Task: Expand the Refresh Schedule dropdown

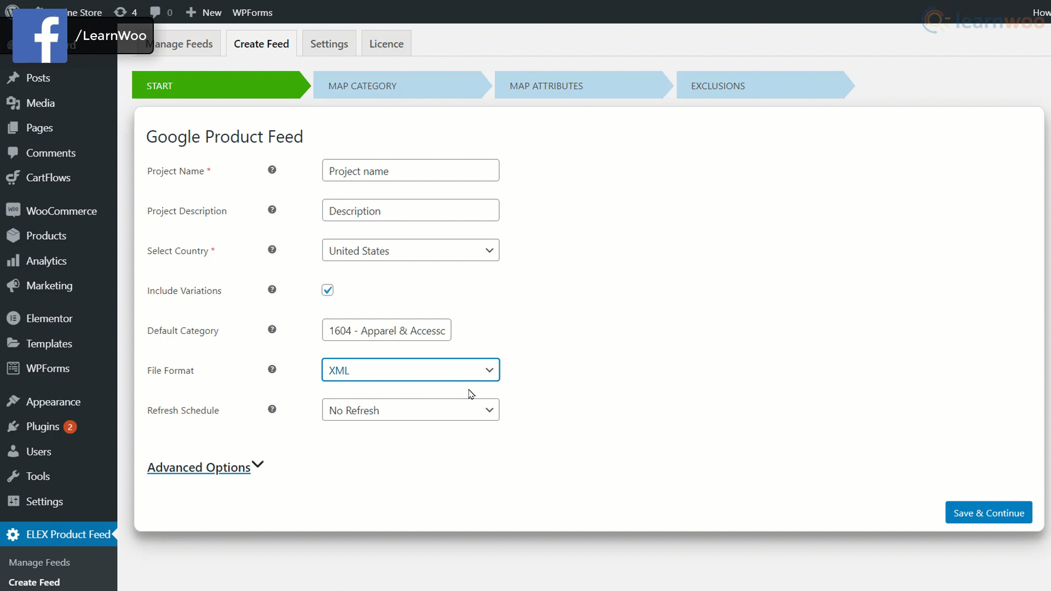Action: click(x=411, y=410)
